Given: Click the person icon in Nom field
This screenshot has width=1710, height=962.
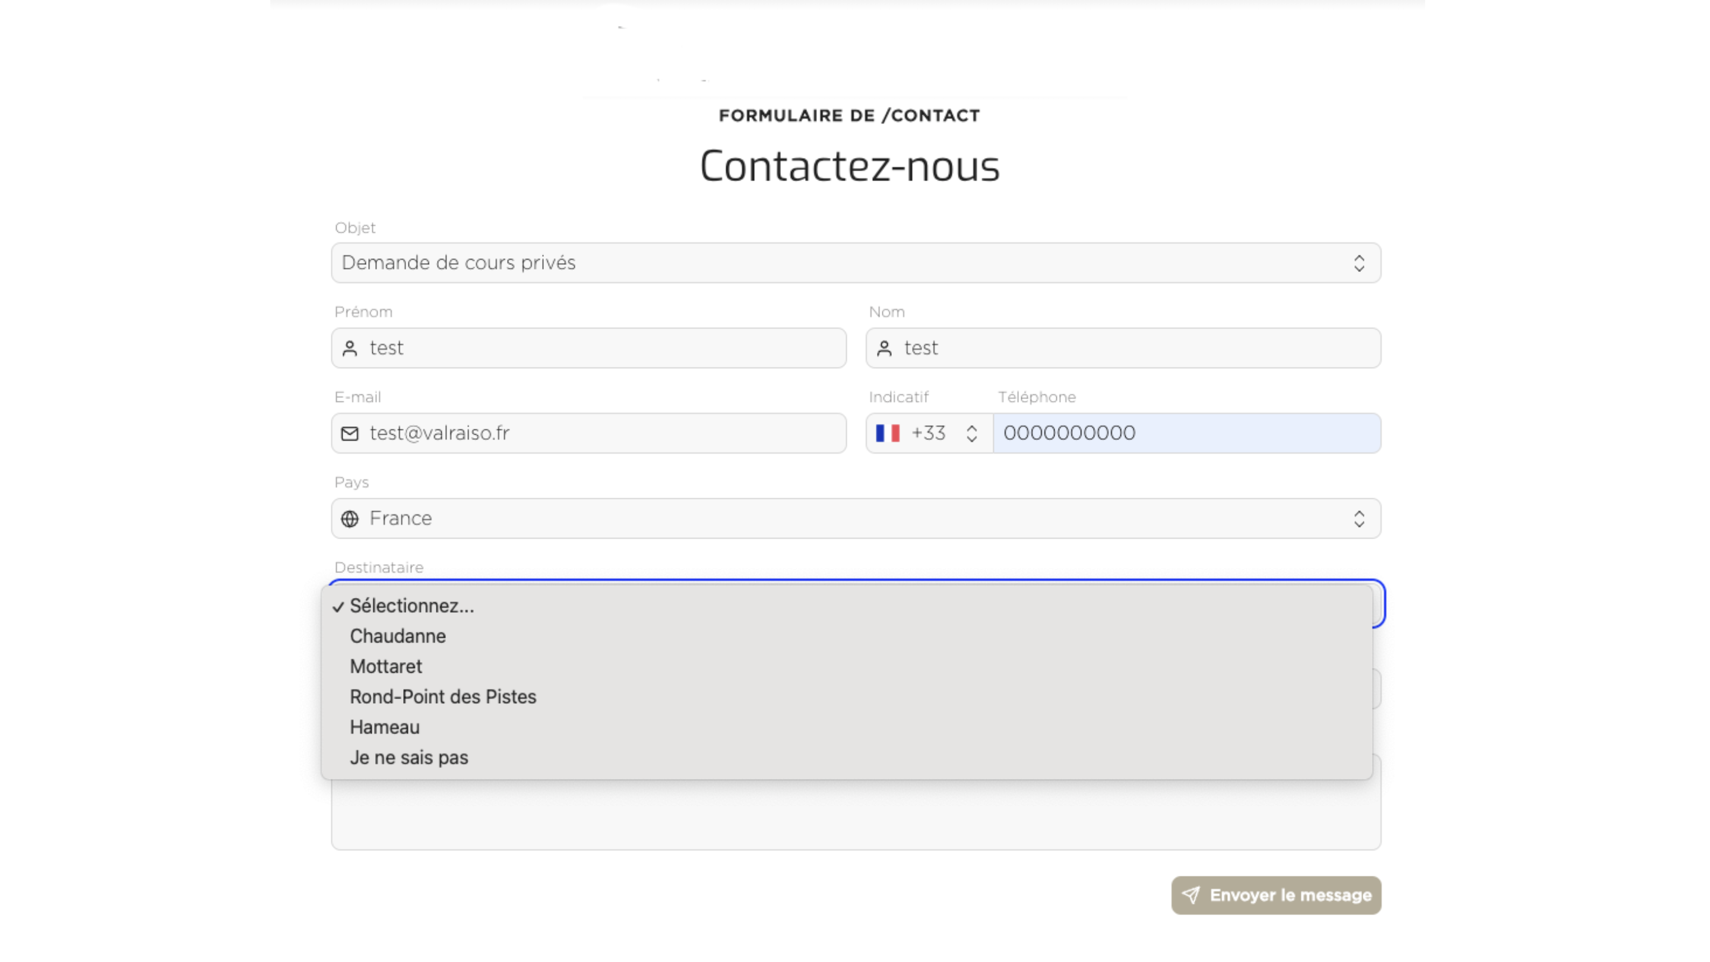Looking at the screenshot, I should (884, 349).
